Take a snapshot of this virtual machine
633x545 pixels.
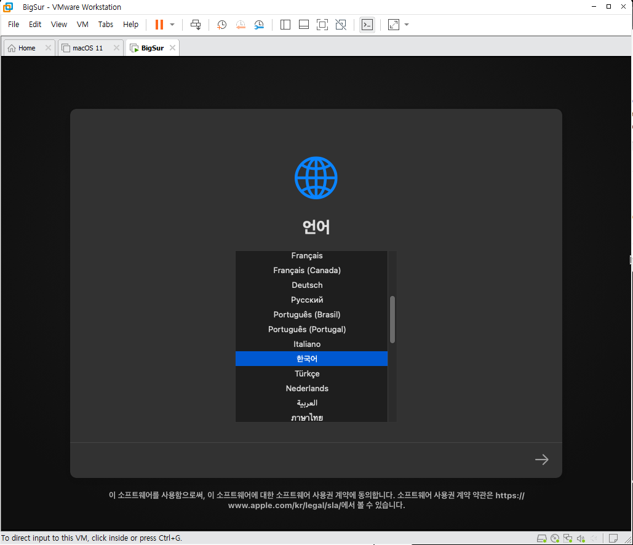[x=221, y=25]
